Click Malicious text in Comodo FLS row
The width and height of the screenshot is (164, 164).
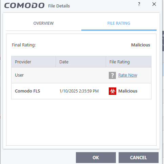click(x=128, y=91)
